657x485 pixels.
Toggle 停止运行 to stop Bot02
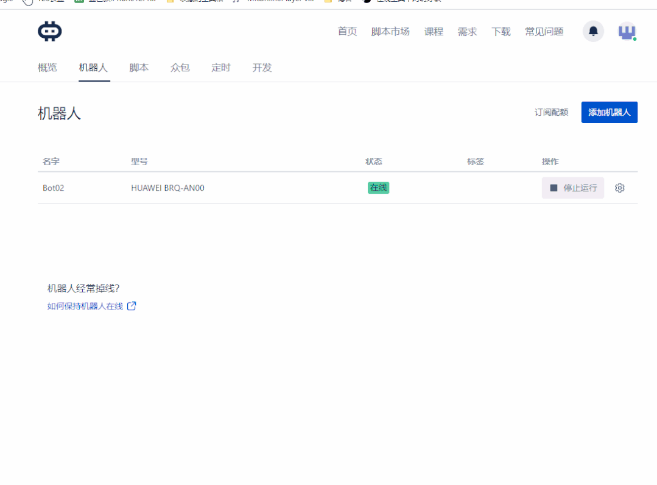coord(572,188)
